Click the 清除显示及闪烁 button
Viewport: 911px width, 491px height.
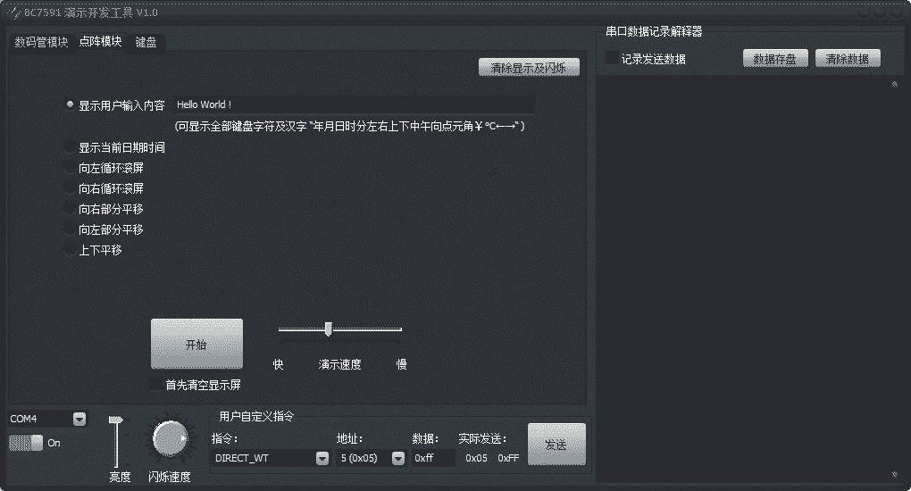(x=529, y=68)
